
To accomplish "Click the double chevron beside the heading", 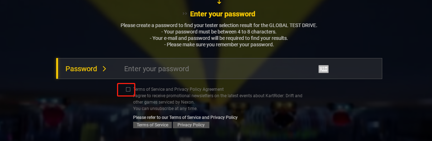I will (x=185, y=14).
